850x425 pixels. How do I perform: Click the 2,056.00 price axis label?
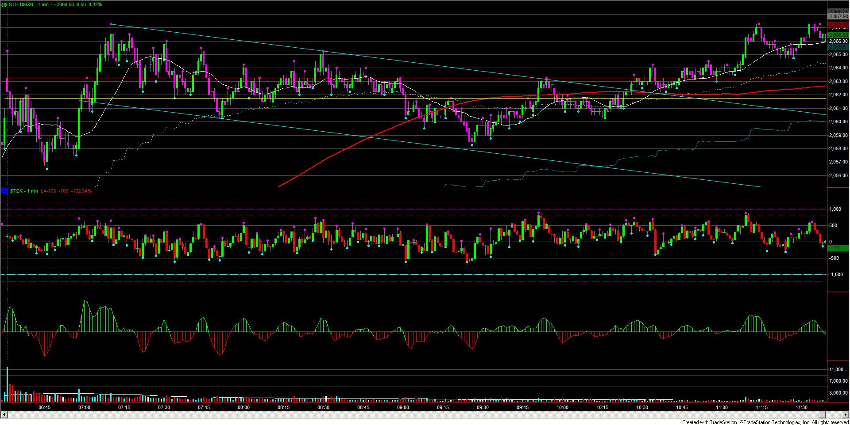pyautogui.click(x=838, y=175)
